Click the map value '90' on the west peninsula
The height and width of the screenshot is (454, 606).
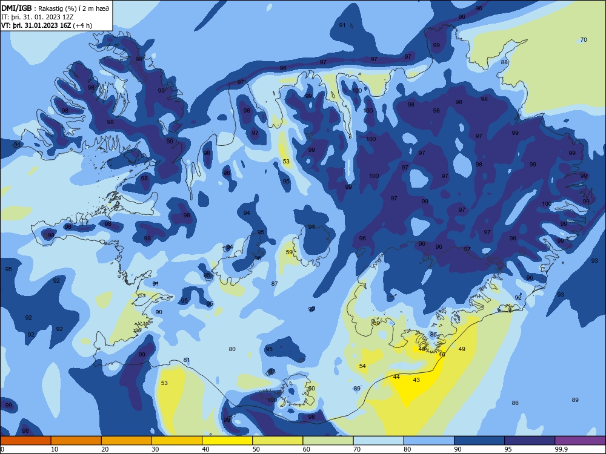tap(159, 312)
